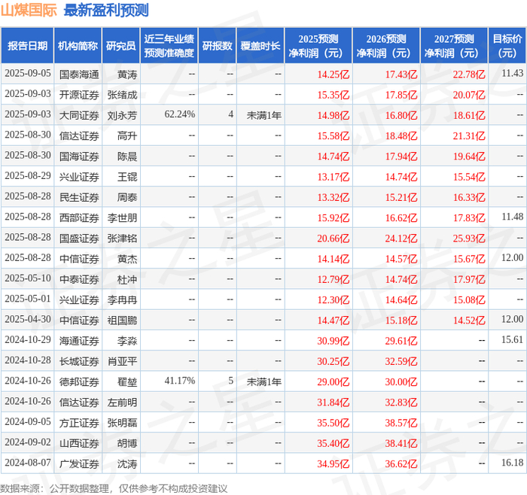Click the 20.66亿 profit forecast value
The height and width of the screenshot is (495, 527).
tap(333, 238)
